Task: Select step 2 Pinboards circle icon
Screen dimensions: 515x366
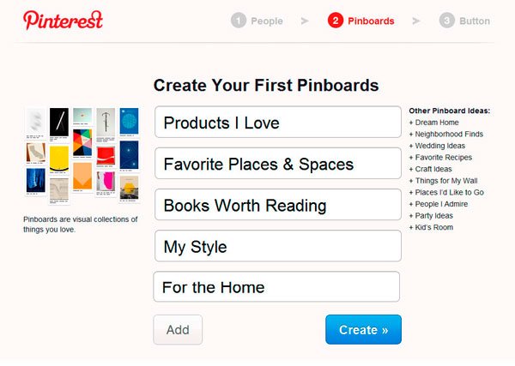Action: [x=335, y=21]
